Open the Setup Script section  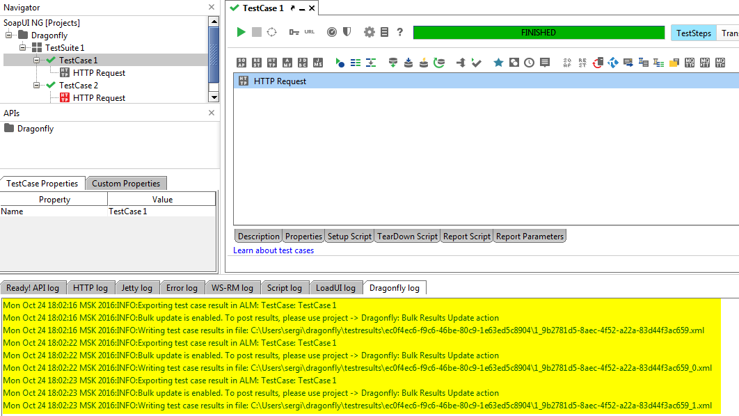point(349,237)
